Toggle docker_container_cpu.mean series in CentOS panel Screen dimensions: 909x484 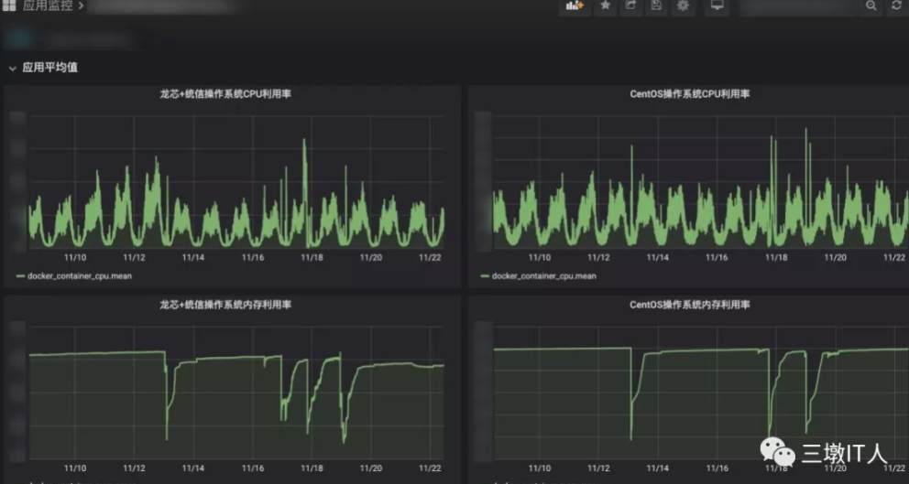pyautogui.click(x=543, y=275)
